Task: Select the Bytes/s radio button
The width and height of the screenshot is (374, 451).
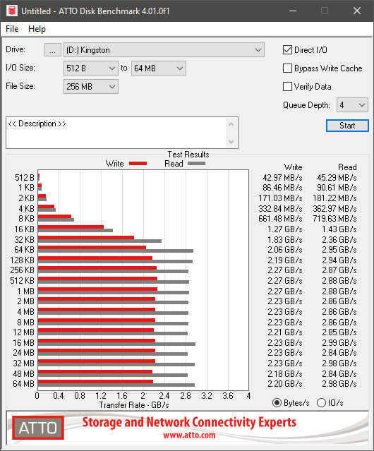Action: click(277, 403)
